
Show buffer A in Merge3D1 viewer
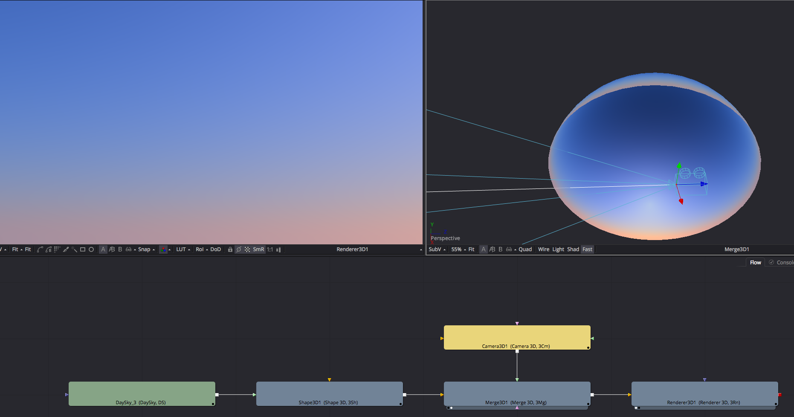(x=484, y=249)
